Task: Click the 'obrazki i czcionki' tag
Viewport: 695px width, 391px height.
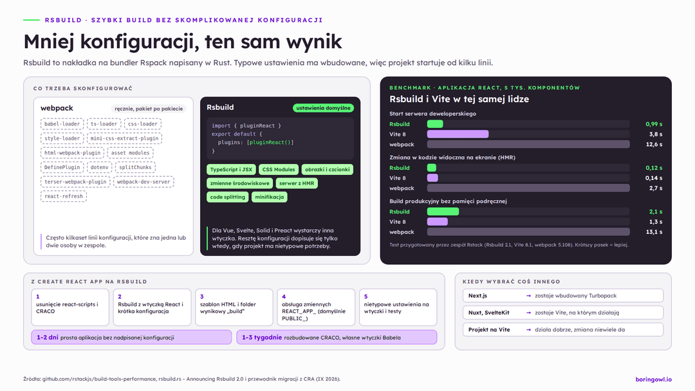Action: point(327,170)
